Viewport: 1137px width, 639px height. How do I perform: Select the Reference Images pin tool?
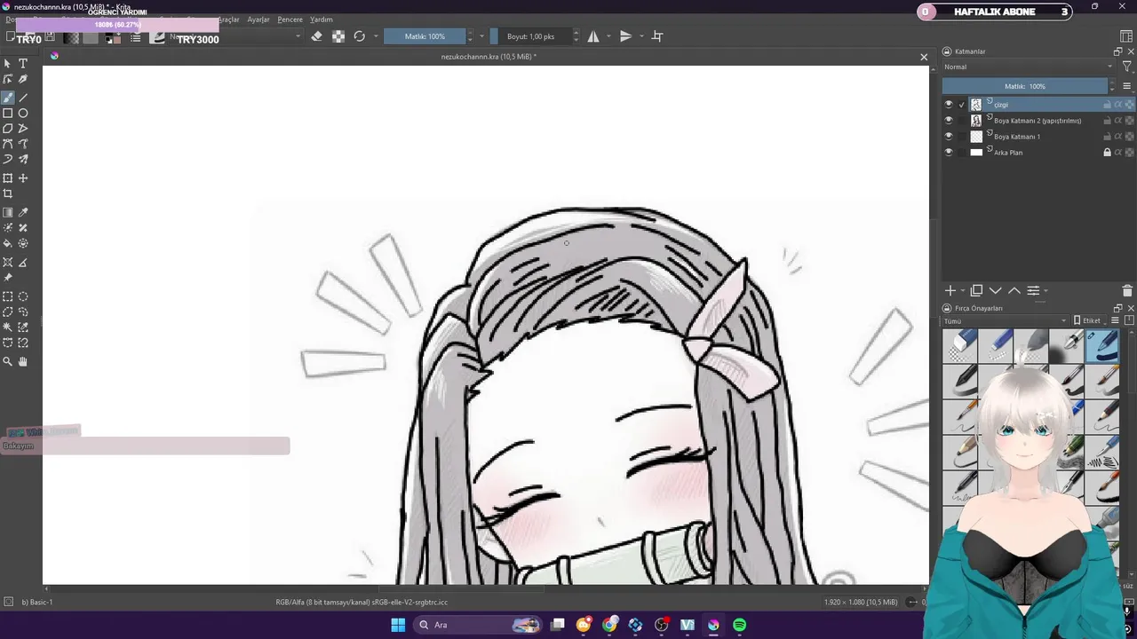(x=8, y=278)
